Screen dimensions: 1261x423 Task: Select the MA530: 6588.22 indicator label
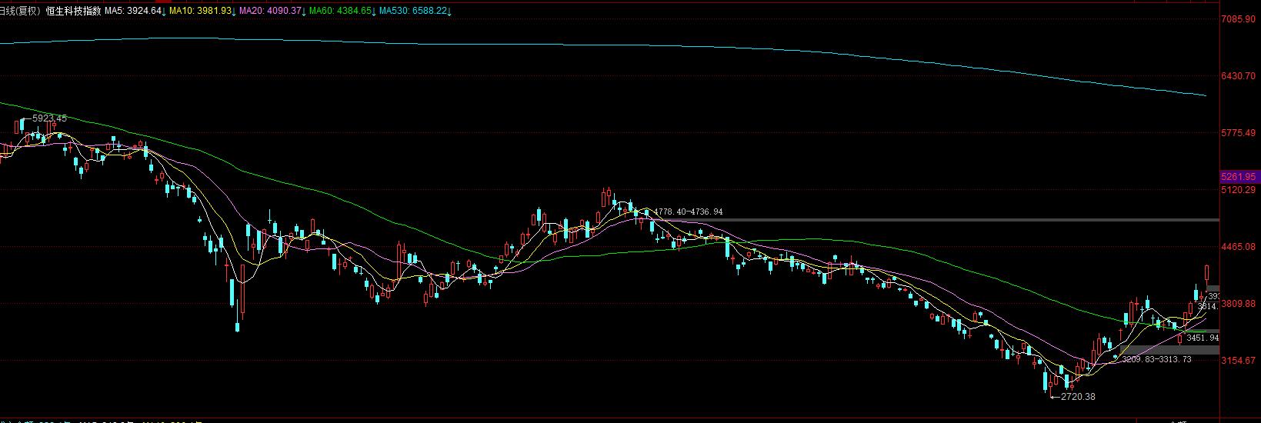[x=413, y=11]
